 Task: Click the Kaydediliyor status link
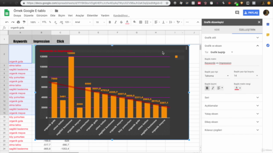point(121,16)
